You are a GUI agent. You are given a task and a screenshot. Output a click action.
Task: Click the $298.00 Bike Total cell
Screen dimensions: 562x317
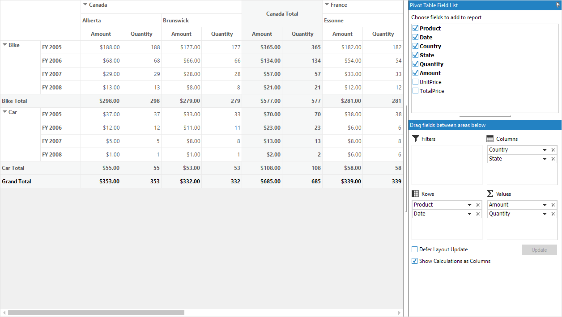(x=101, y=101)
